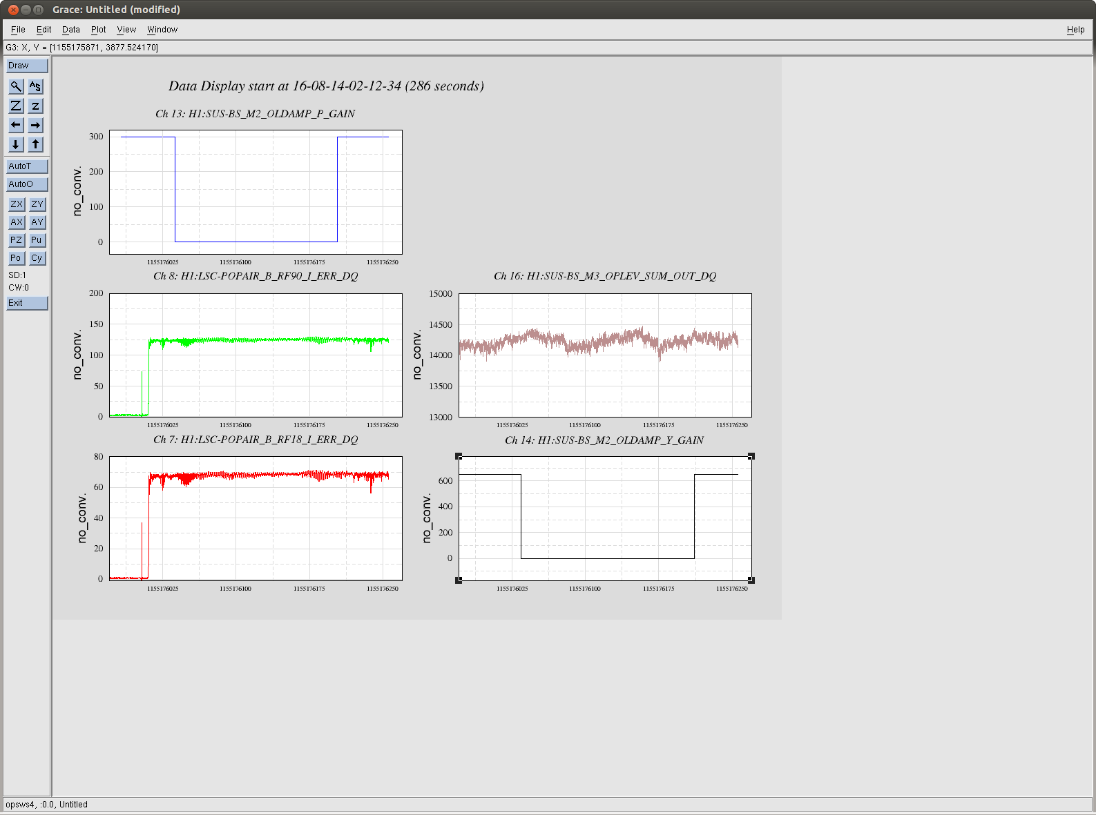
Task: Click the up arrow scroll icon
Action: 35,144
